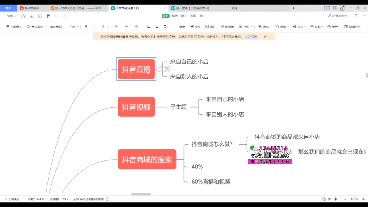
Task: Click the 分享与协作 share button
Action: tap(338, 16)
